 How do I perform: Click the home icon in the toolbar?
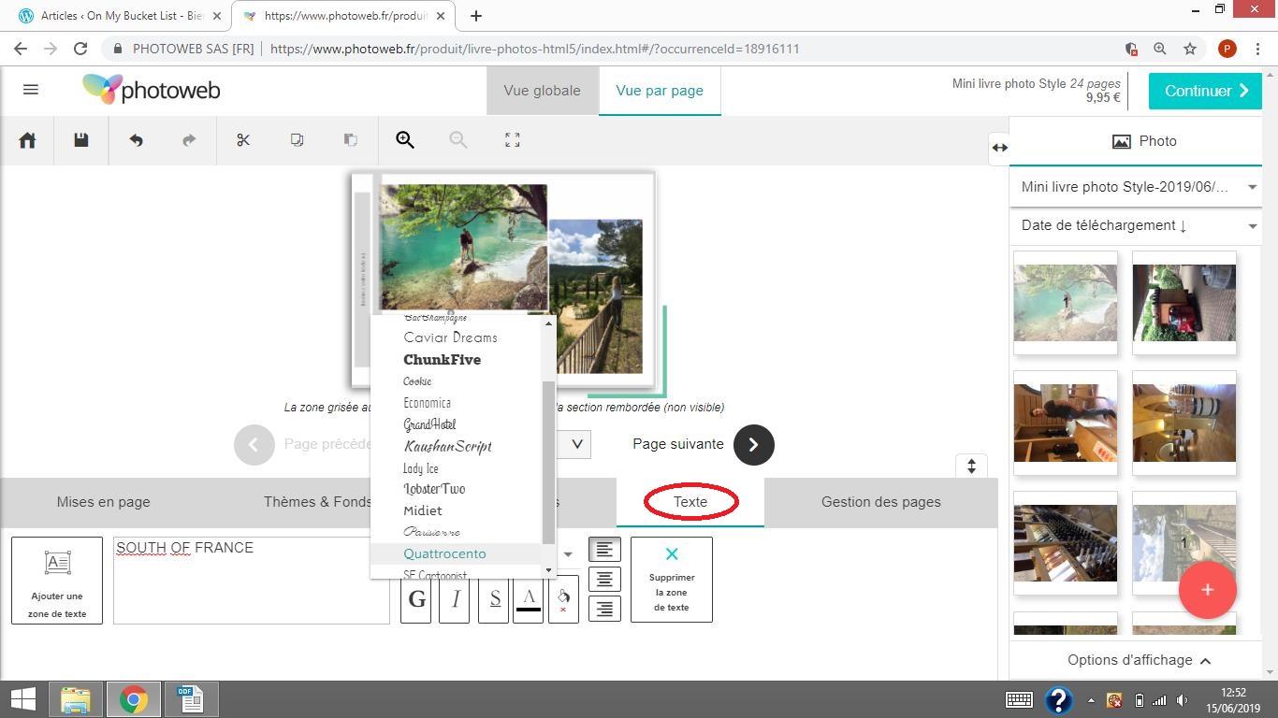[x=27, y=140]
